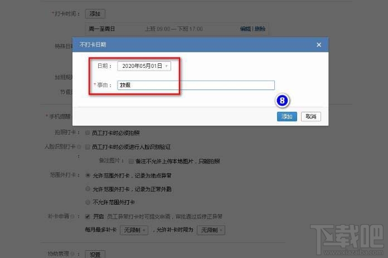Select 不允许范围外打卡 radio option
The height and width of the screenshot is (258, 388).
click(88, 202)
